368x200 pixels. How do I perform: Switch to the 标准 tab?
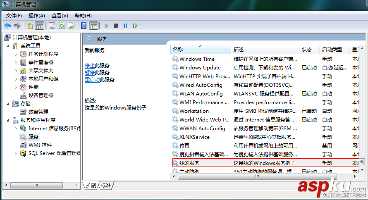pyautogui.click(x=106, y=186)
